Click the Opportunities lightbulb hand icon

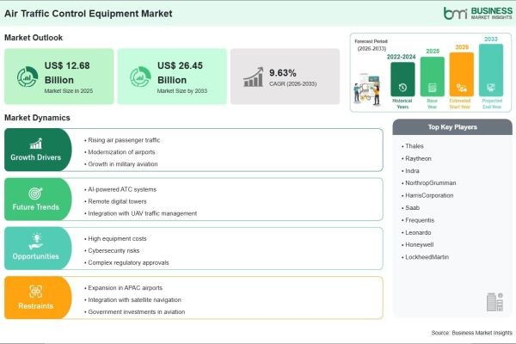point(36,242)
